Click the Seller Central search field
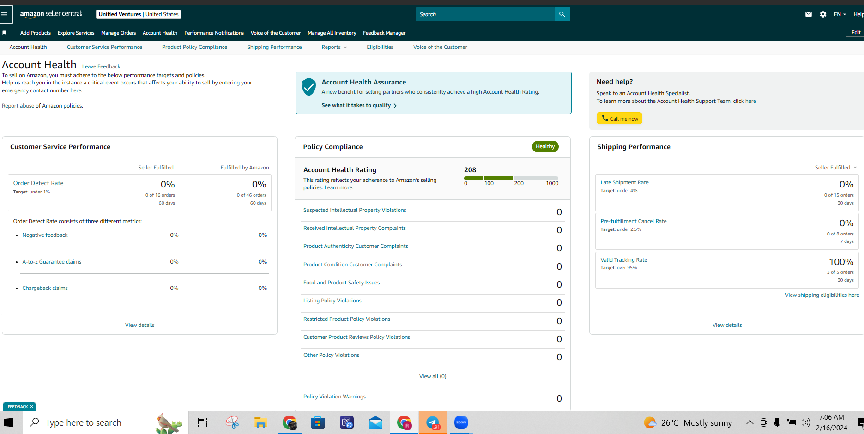Image resolution: width=864 pixels, height=434 pixels. click(485, 14)
